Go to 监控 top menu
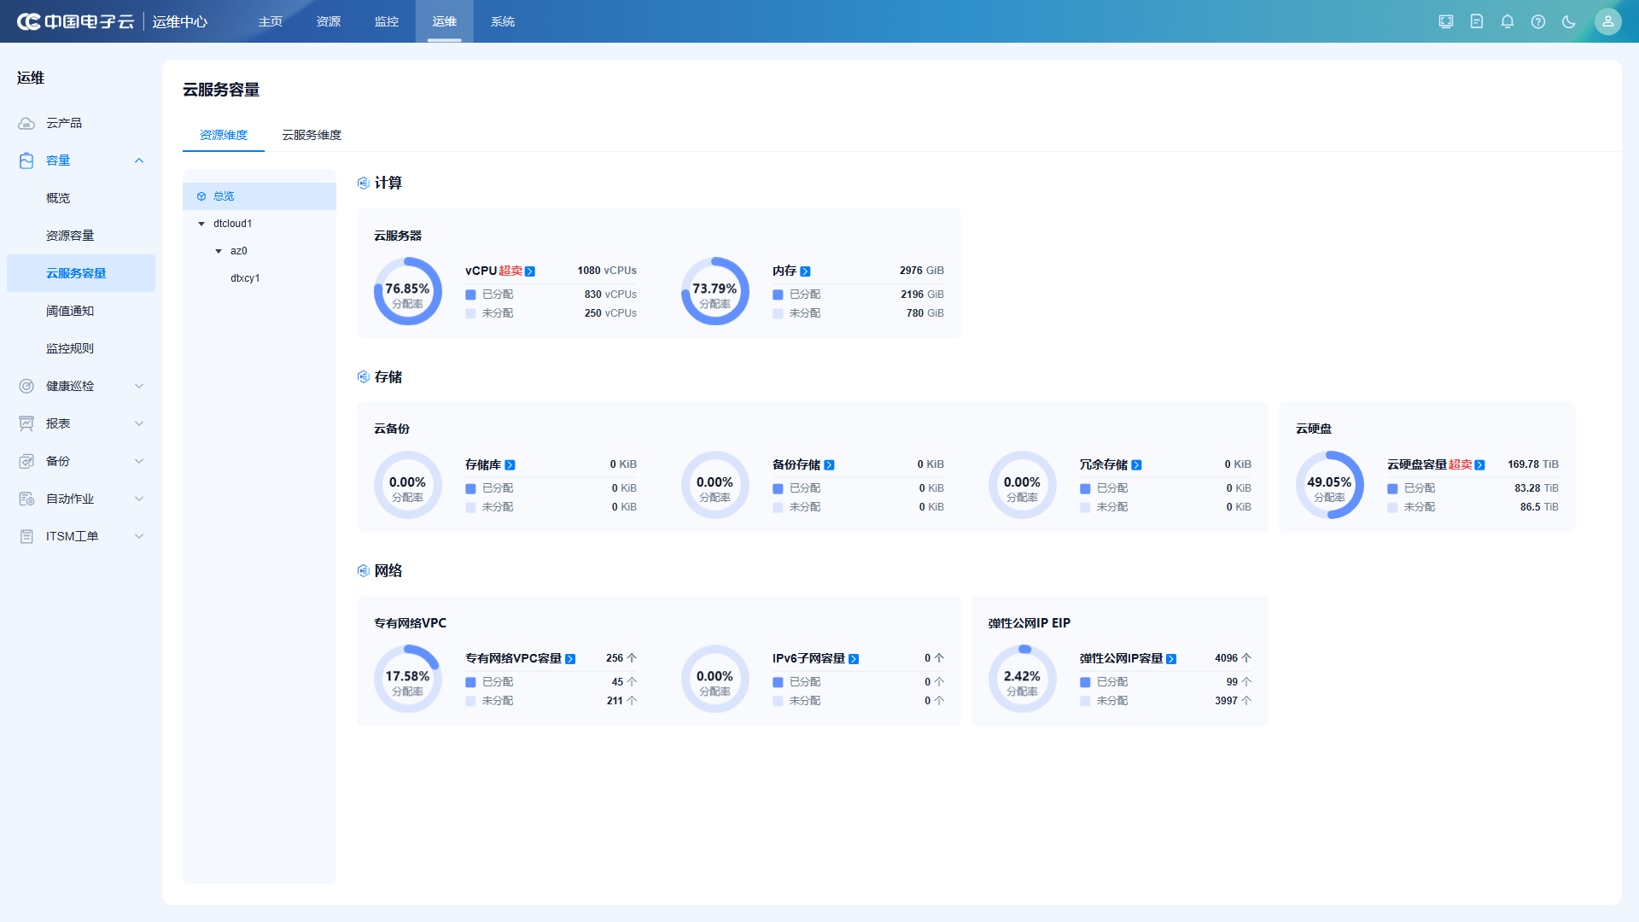 pyautogui.click(x=387, y=21)
